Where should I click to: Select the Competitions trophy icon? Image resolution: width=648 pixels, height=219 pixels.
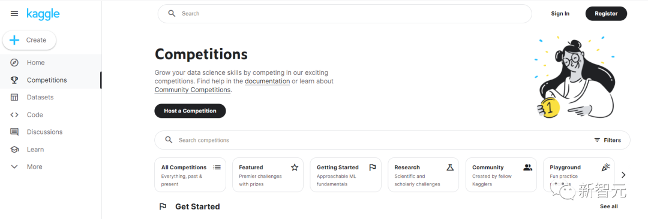coord(14,80)
